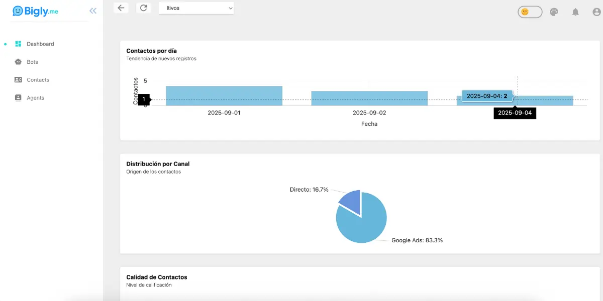Image resolution: width=603 pixels, height=301 pixels.
Task: Click the Bigly.me logo
Action: (35, 11)
